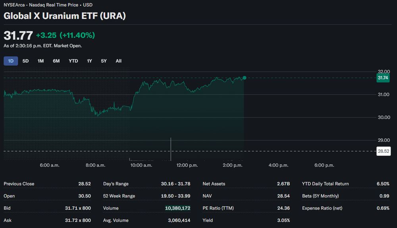The height and width of the screenshot is (228, 397).
Task: Click the 4:00 p.m. time axis label
Action: pyautogui.click(x=279, y=165)
